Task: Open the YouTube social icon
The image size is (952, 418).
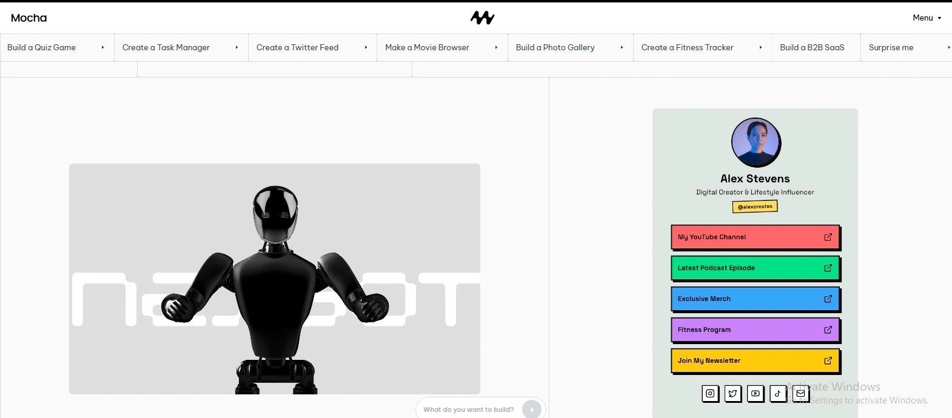Action: click(756, 394)
